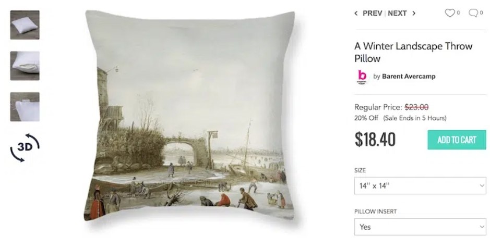Click the heart favorite icon
Viewport: 490px width, 249px height.
click(x=450, y=13)
